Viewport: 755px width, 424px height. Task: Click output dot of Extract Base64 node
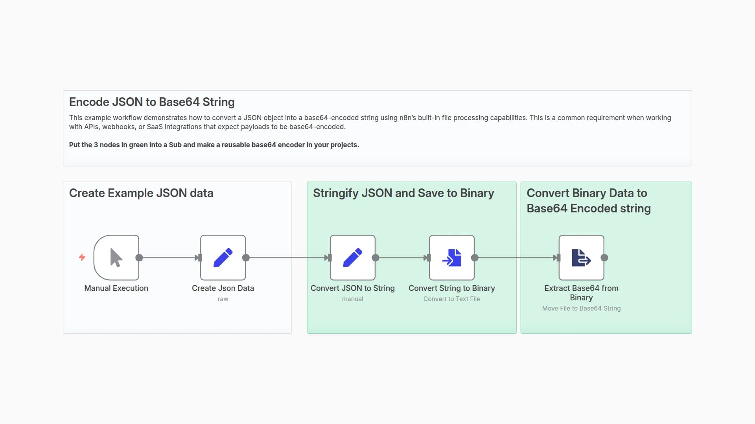click(x=604, y=258)
